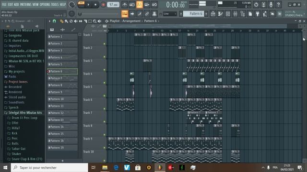Click the project info document icon
307x172 pixels.
[250, 14]
